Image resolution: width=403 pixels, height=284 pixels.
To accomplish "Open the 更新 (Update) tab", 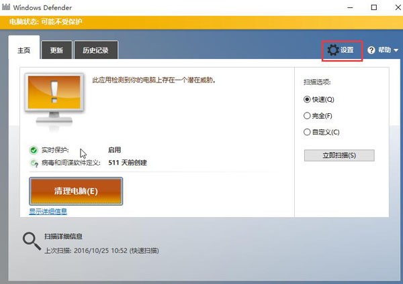I will (56, 50).
